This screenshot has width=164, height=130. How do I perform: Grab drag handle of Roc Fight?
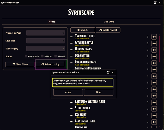71,115
